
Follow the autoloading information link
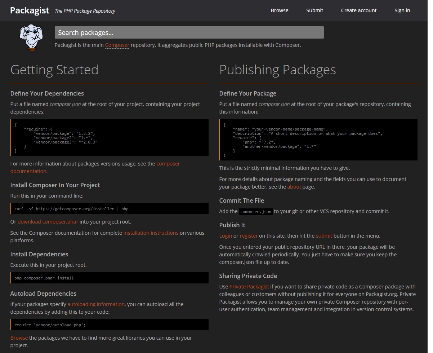point(96,304)
